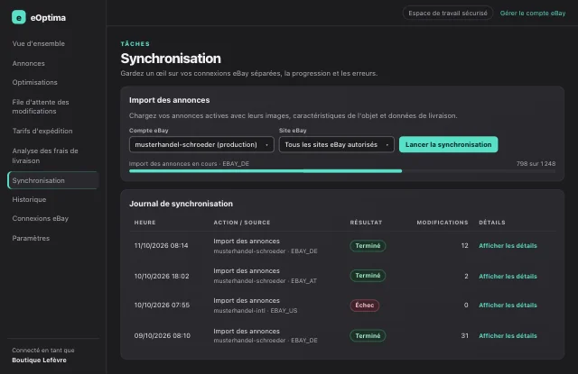Click the modifications count 2
Image resolution: width=578 pixels, height=374 pixels.
pyautogui.click(x=466, y=276)
